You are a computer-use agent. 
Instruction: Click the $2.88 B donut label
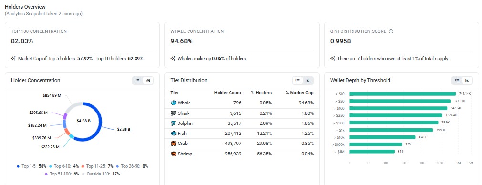point(124,129)
